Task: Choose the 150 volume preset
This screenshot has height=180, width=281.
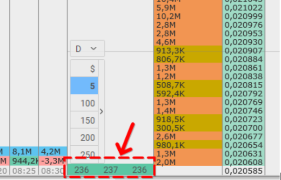Action: pos(84,120)
